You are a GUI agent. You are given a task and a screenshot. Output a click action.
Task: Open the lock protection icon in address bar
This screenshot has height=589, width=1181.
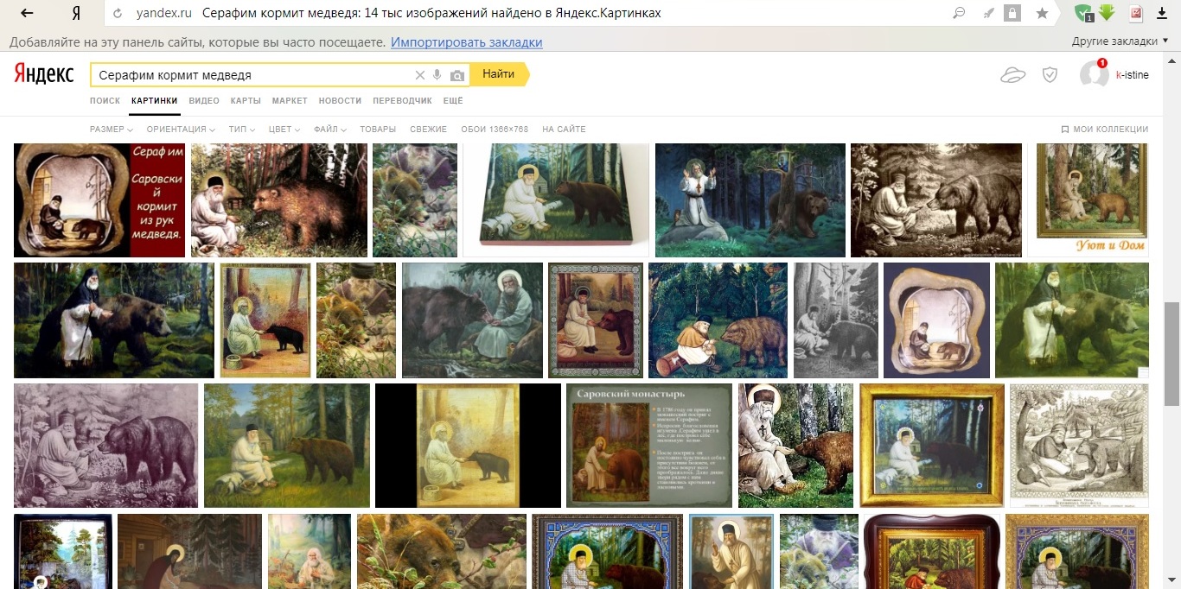point(1013,13)
